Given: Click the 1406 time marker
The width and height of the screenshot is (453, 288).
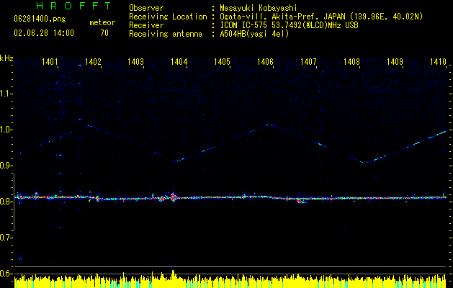Looking at the screenshot, I should pos(265,62).
